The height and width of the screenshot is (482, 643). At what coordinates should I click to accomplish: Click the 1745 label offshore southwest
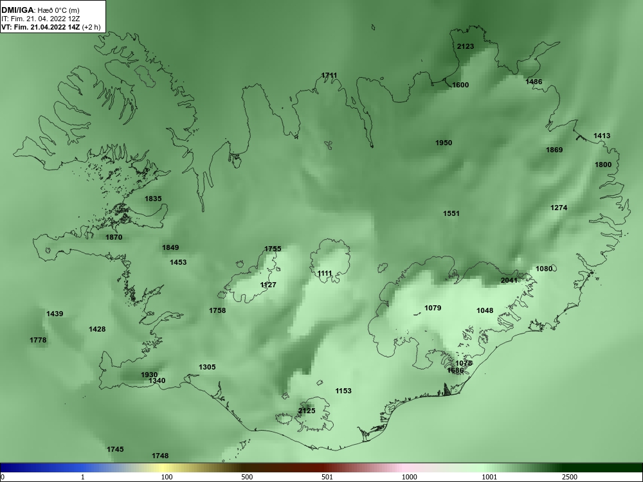(x=115, y=449)
